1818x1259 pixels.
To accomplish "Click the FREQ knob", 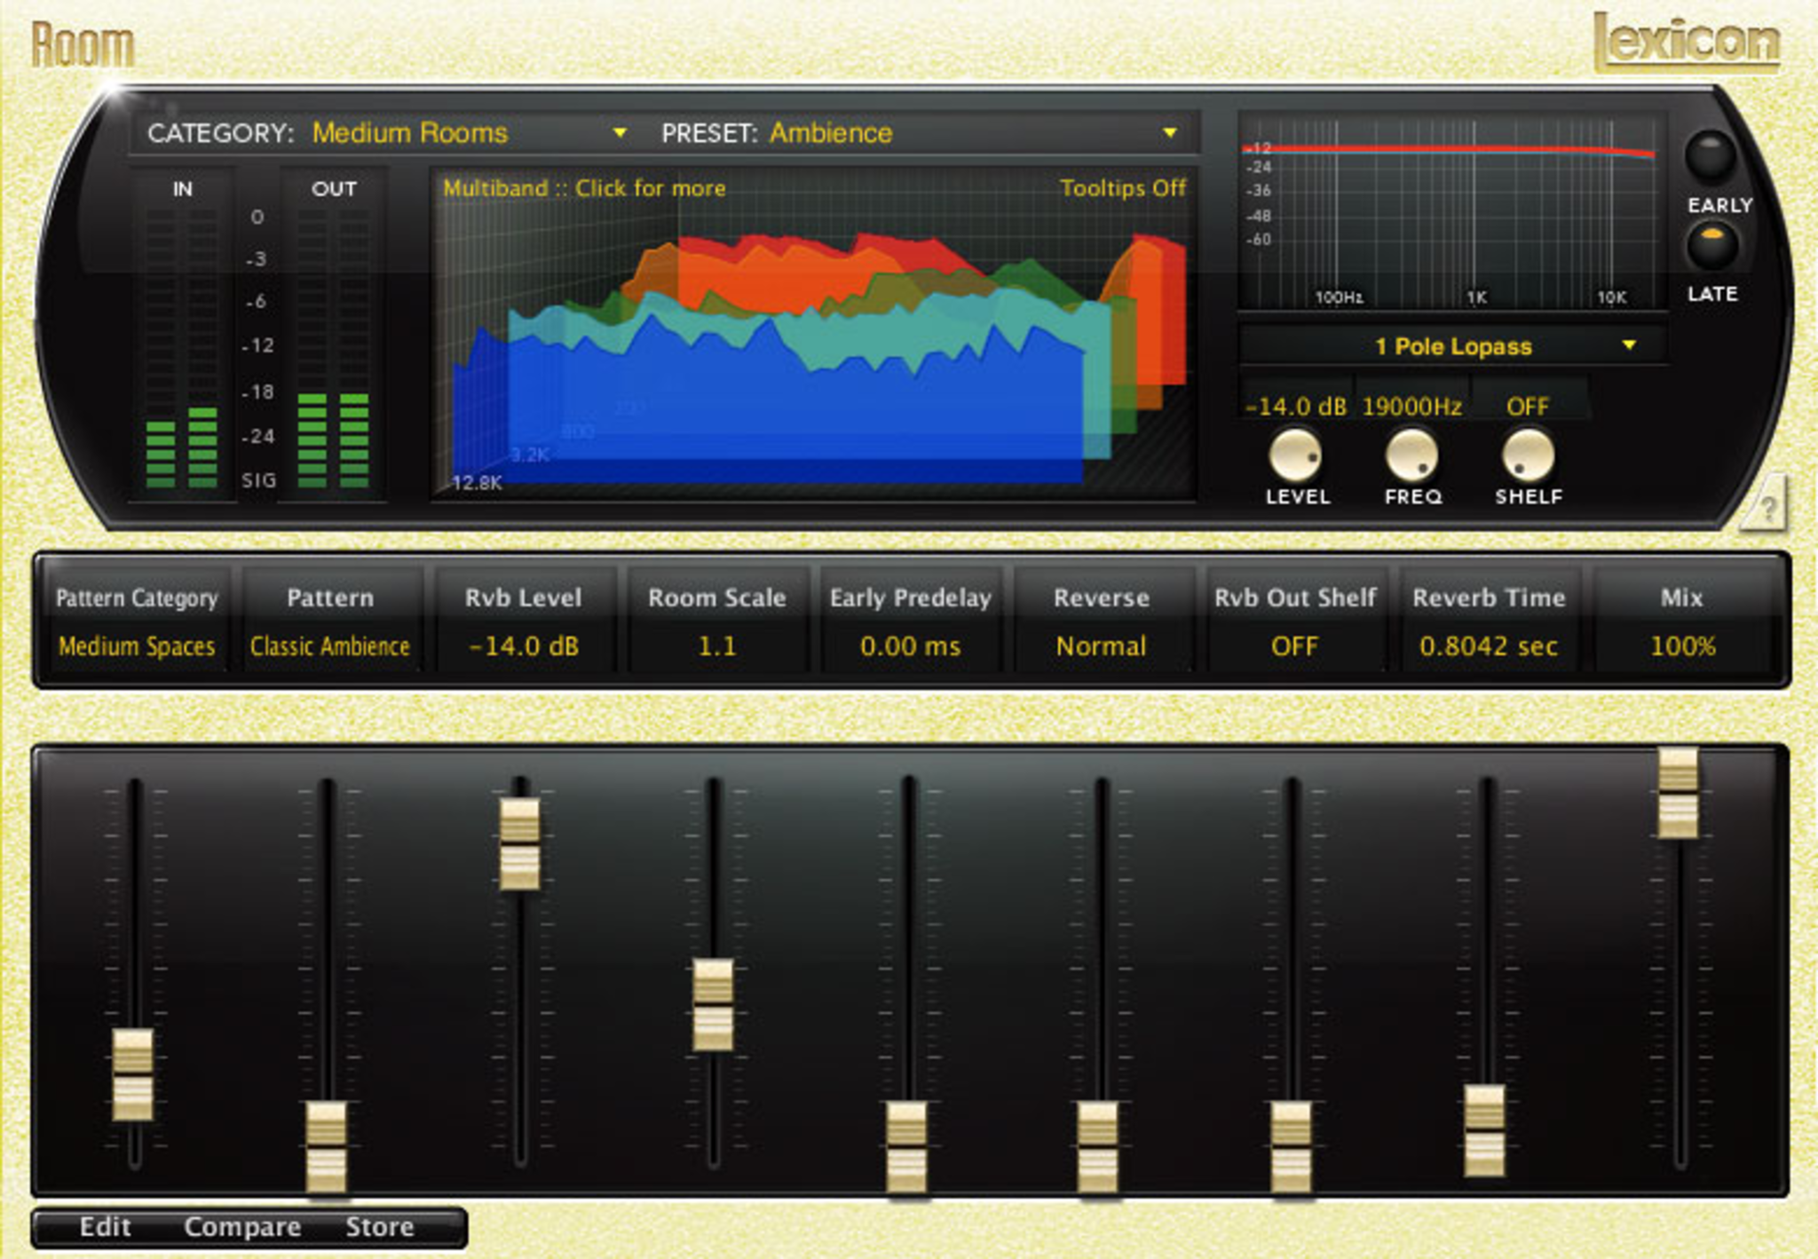I will point(1411,455).
